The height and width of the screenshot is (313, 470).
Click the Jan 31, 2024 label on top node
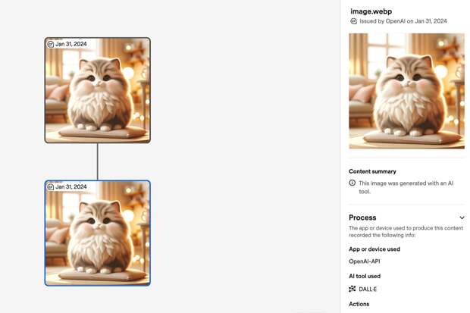click(x=71, y=44)
